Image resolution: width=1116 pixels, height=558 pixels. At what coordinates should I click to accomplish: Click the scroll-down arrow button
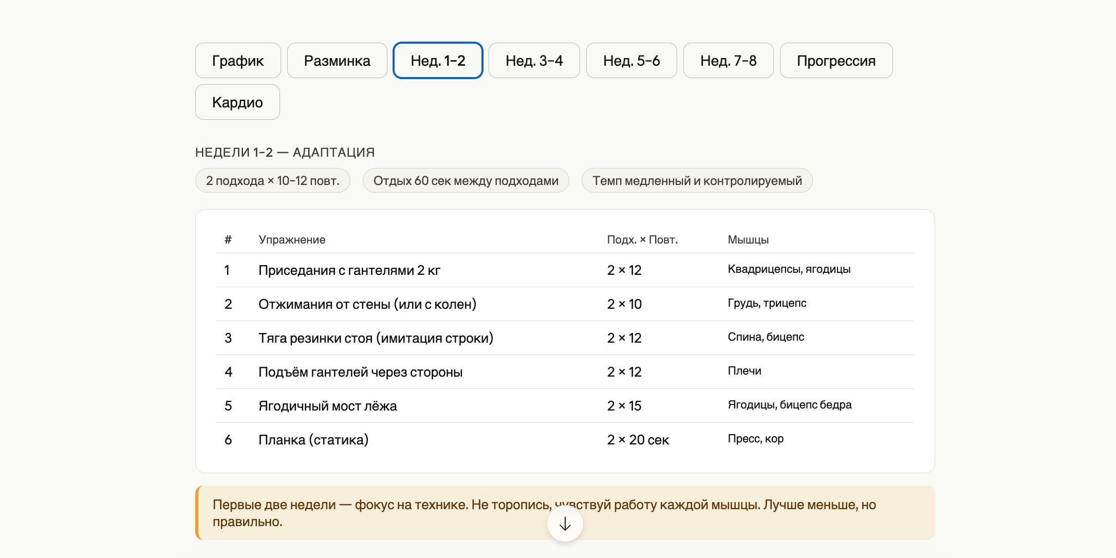565,524
